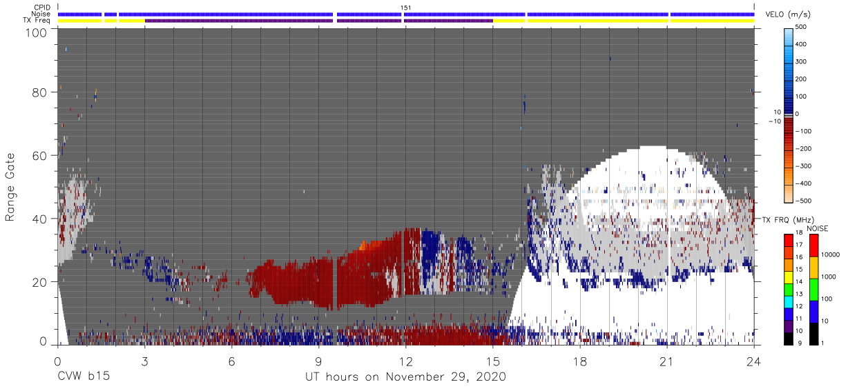Click the TX frequency color scale bar
The height and width of the screenshot is (391, 848).
tap(789, 289)
